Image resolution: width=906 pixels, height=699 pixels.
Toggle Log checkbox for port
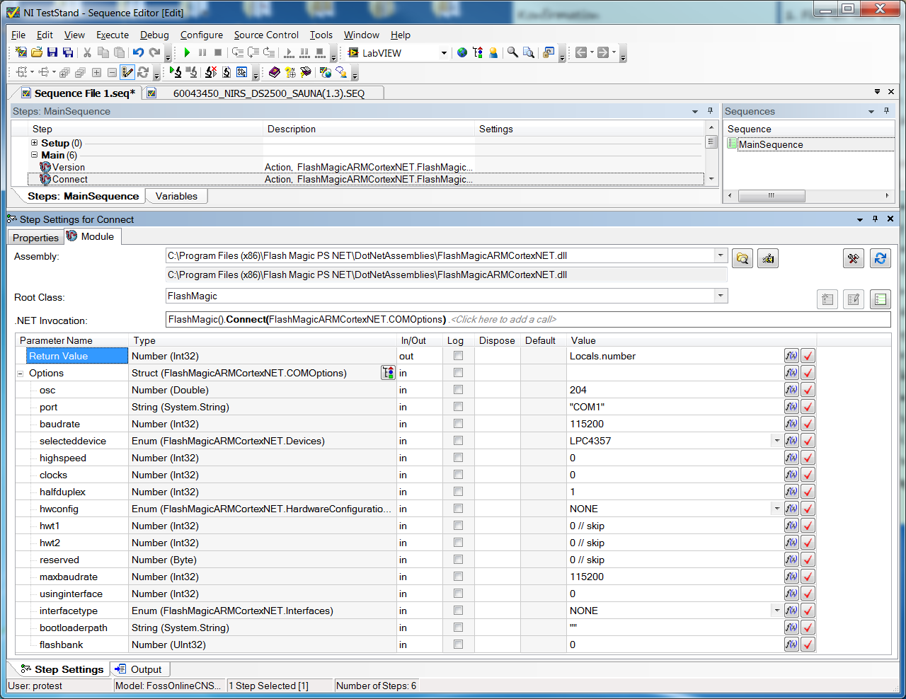tap(458, 407)
